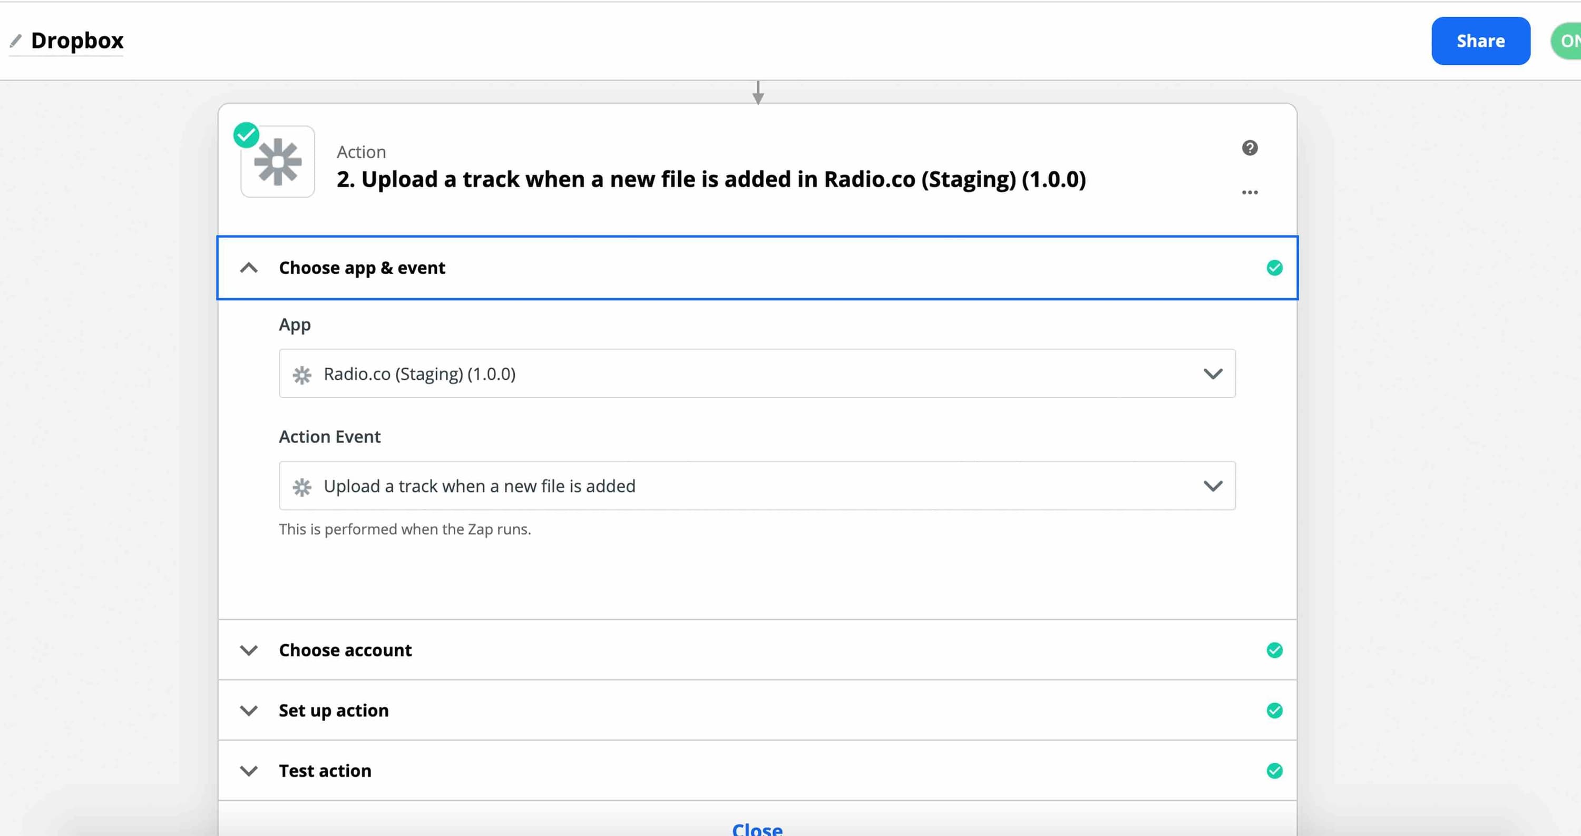Click the pencil icon beside Dropbox title
The height and width of the screenshot is (836, 1581).
[16, 41]
